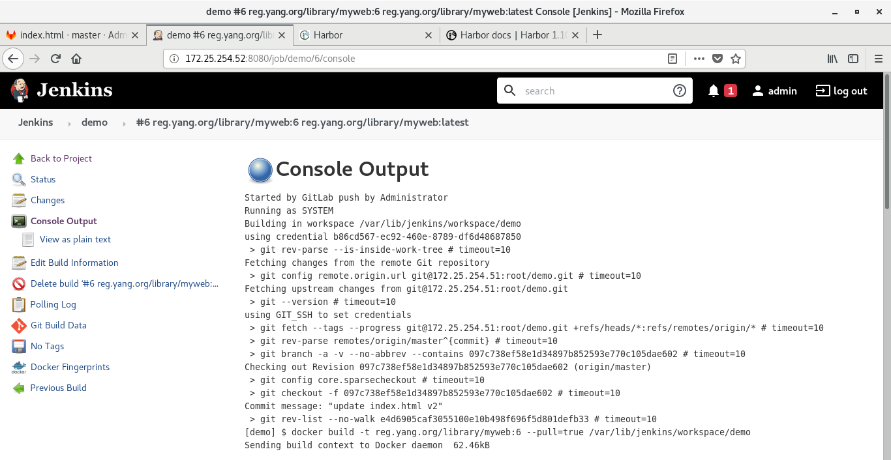Save page to Pocket icon
891x460 pixels.
coord(717,59)
